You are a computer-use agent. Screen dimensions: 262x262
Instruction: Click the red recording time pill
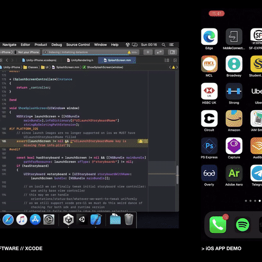tap(217, 14)
